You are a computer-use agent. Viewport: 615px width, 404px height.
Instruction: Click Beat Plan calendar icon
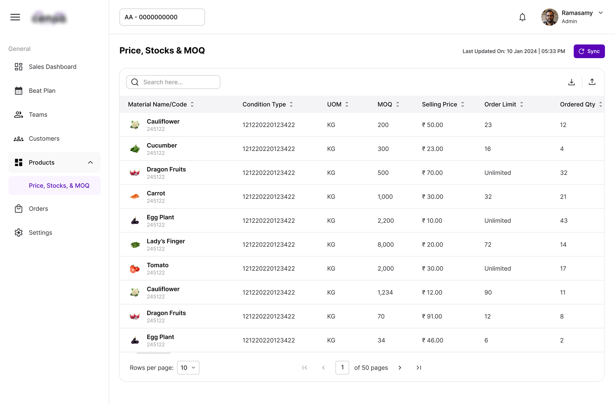[19, 91]
